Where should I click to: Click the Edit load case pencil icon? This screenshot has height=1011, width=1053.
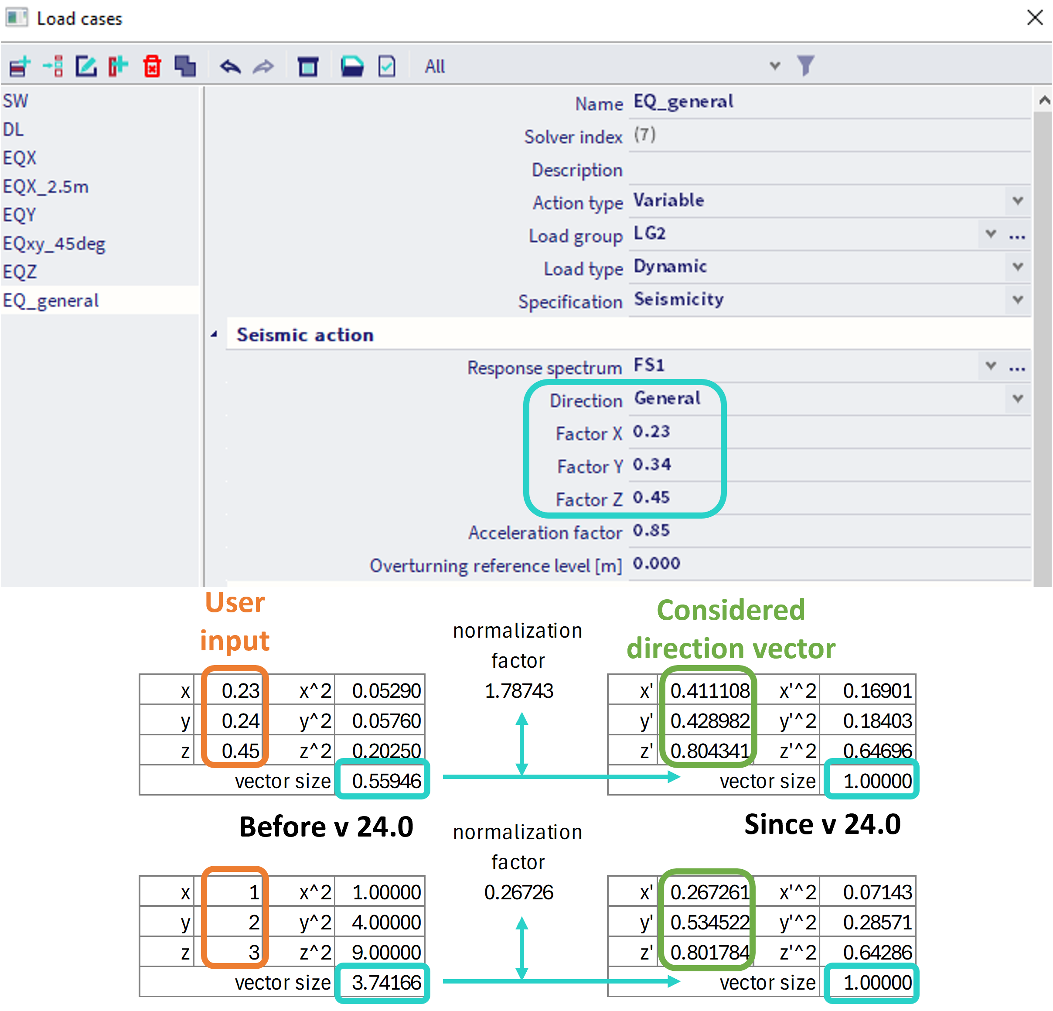86,66
